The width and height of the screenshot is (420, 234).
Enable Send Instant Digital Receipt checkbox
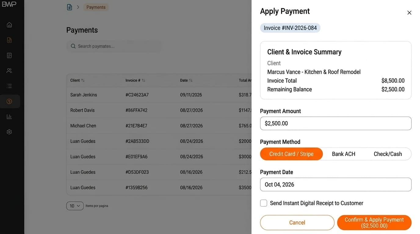click(264, 203)
